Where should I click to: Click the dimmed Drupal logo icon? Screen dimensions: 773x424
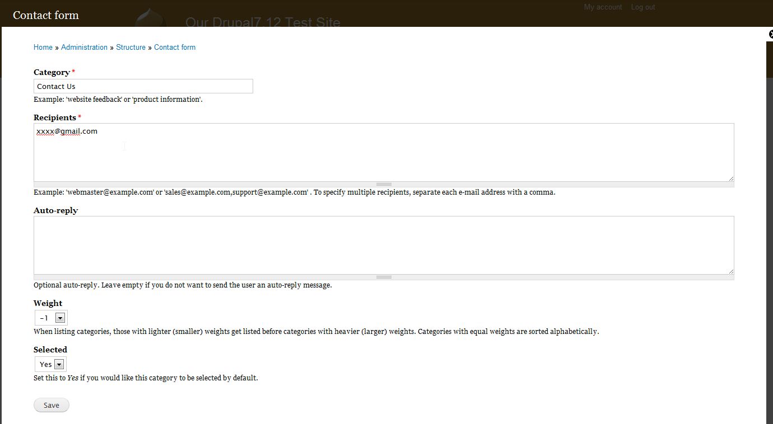pyautogui.click(x=150, y=17)
